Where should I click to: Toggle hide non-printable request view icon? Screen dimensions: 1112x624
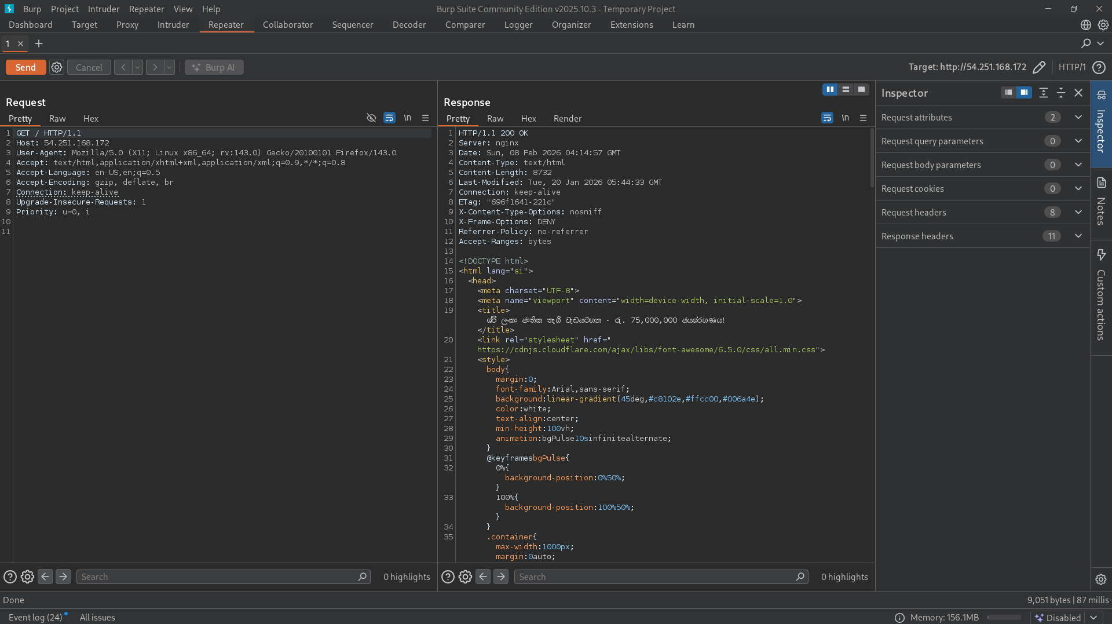pos(371,118)
